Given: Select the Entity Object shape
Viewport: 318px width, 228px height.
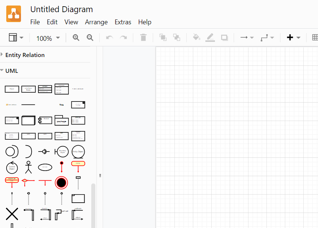Looking at the screenshot, I should [x=78, y=152].
